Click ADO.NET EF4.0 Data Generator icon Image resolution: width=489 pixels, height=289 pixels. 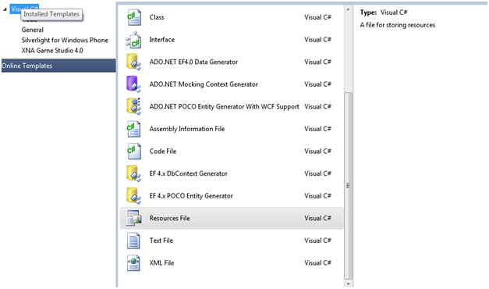(134, 62)
